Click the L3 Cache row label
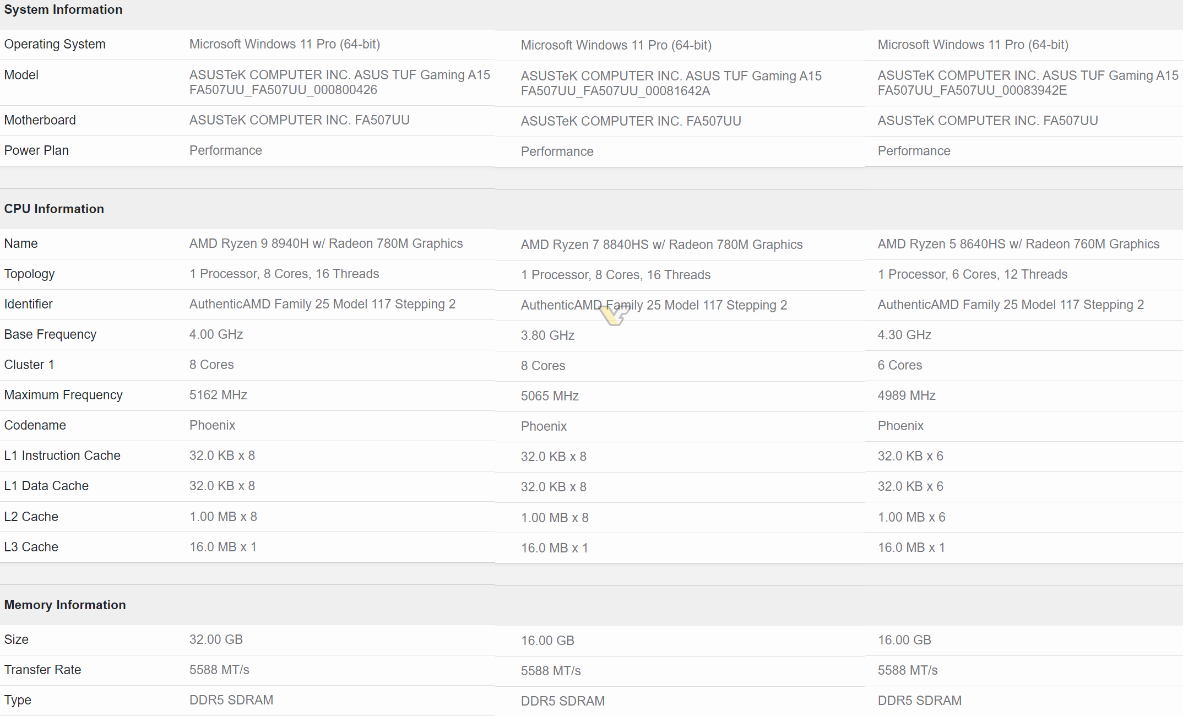Image resolution: width=1183 pixels, height=716 pixels. tap(31, 547)
